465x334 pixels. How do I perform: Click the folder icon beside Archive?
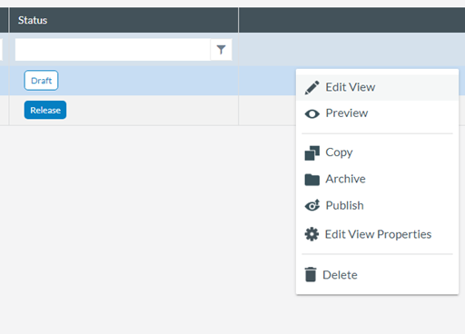click(312, 180)
